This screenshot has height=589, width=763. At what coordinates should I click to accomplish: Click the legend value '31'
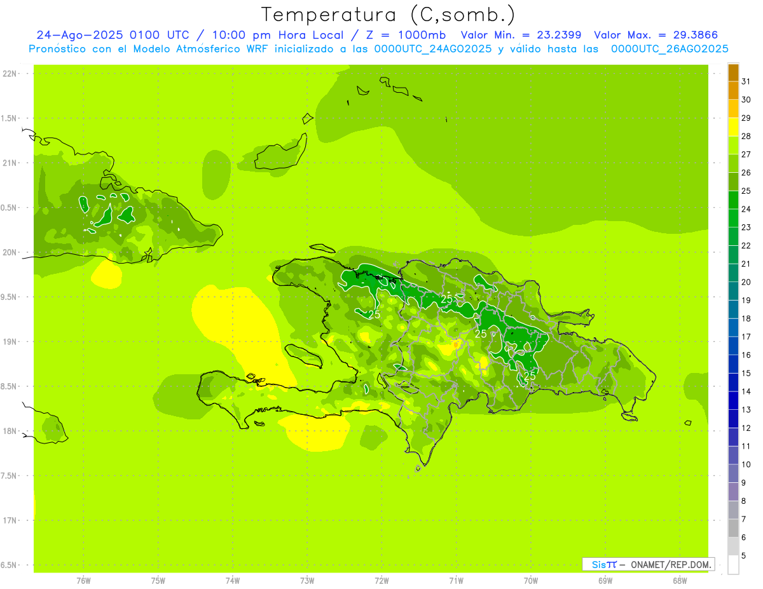click(x=746, y=81)
